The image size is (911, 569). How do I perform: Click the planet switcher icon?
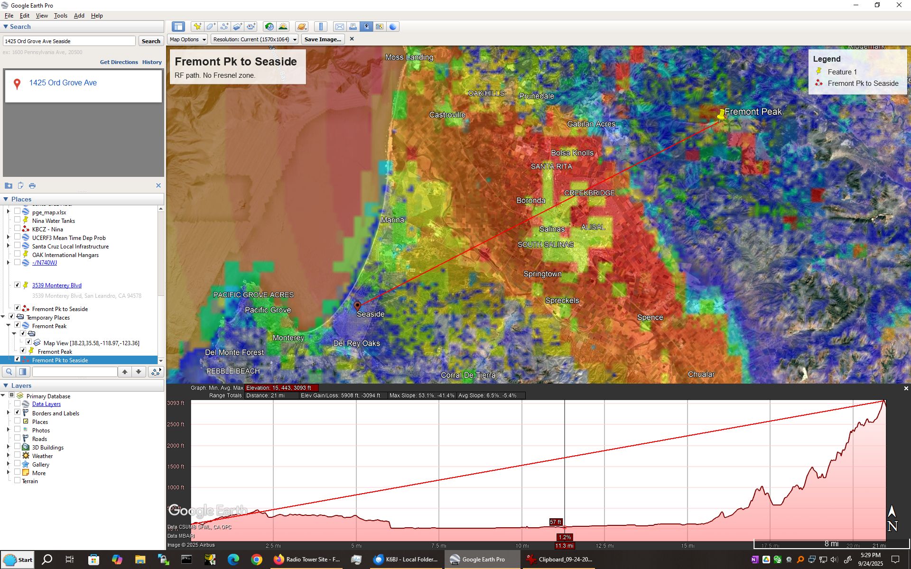tap(301, 27)
